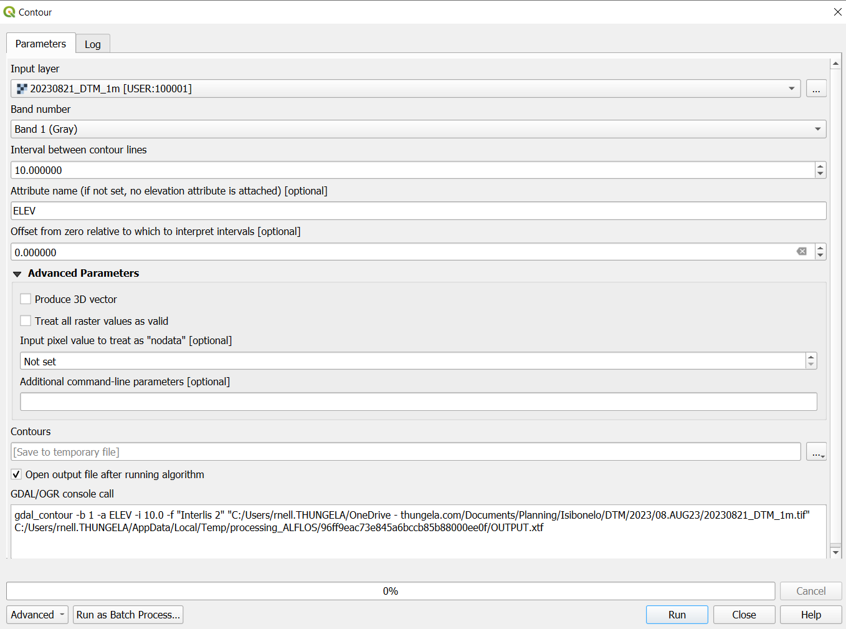846x629 pixels.
Task: Click the Run button
Action: [x=677, y=614]
